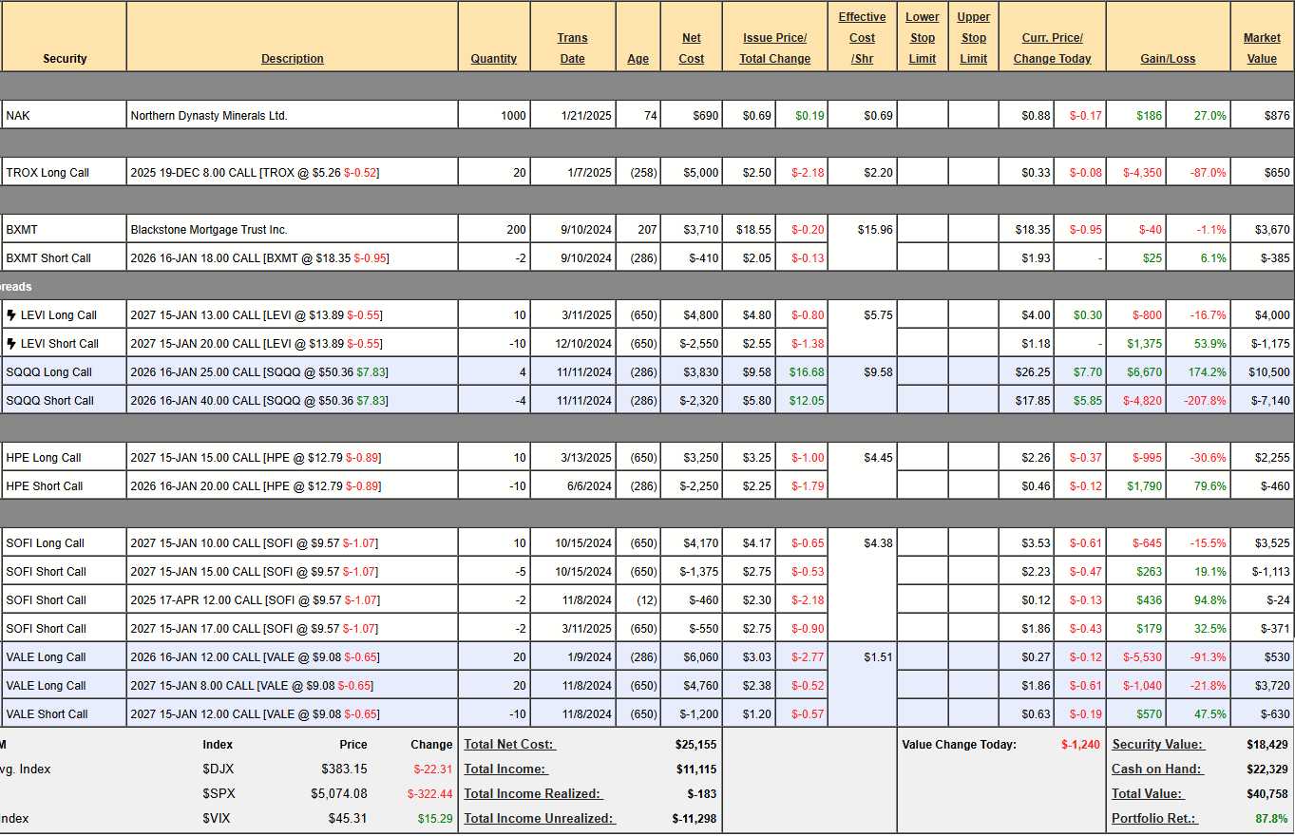Screen dimensions: 1295x836
Task: Open the Portfolio Ret. summary label
Action: click(1154, 819)
